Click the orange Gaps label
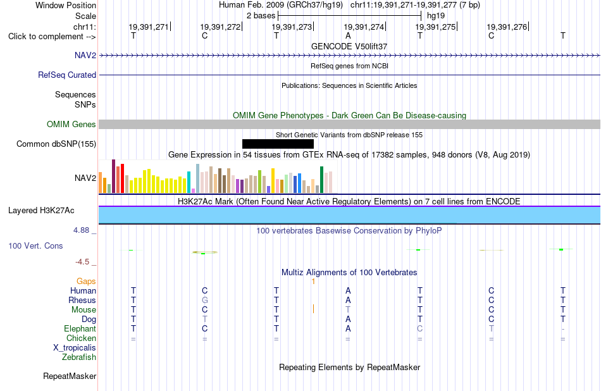601x391 pixels. [x=86, y=282]
